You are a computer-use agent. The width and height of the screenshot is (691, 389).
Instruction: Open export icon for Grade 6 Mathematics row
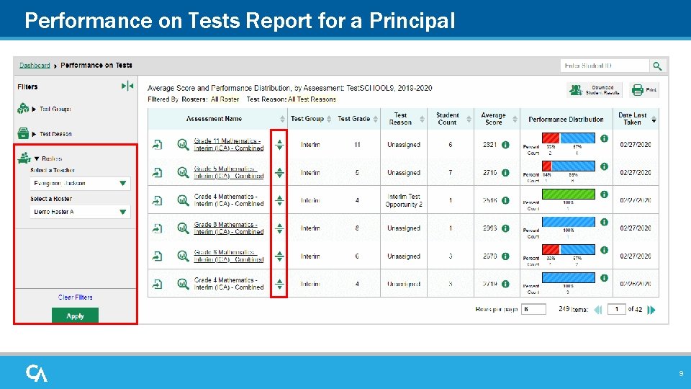click(158, 256)
